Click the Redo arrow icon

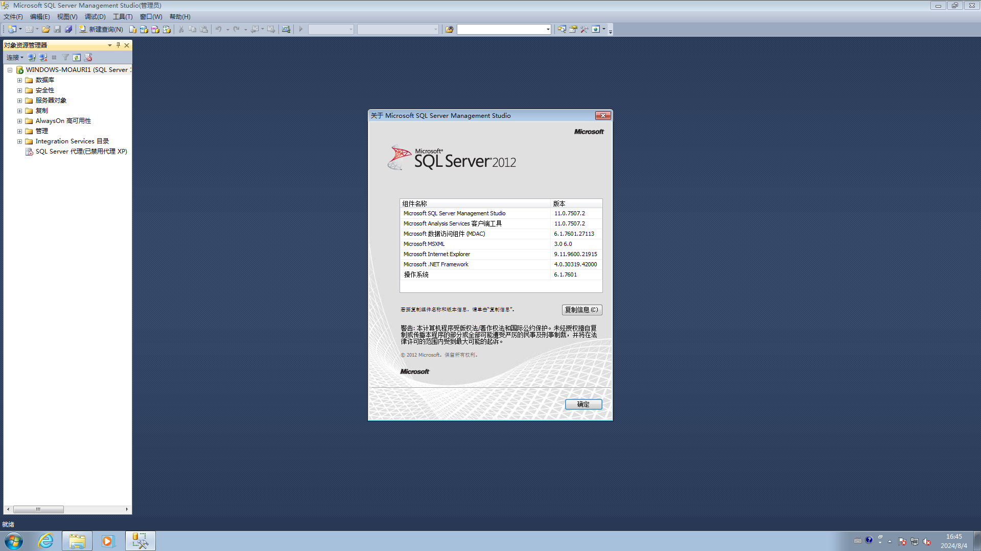(237, 30)
